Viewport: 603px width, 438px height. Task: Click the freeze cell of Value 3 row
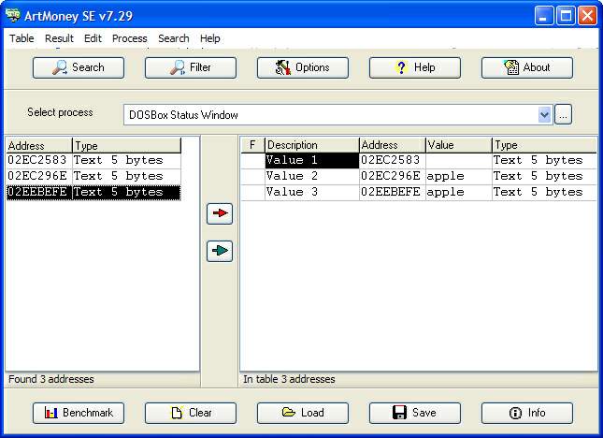[x=252, y=192]
